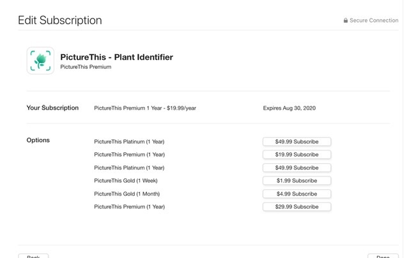This screenshot has height=258, width=409.
Task: Click the Expires Aug 30, 2020 text
Action: pyautogui.click(x=289, y=108)
